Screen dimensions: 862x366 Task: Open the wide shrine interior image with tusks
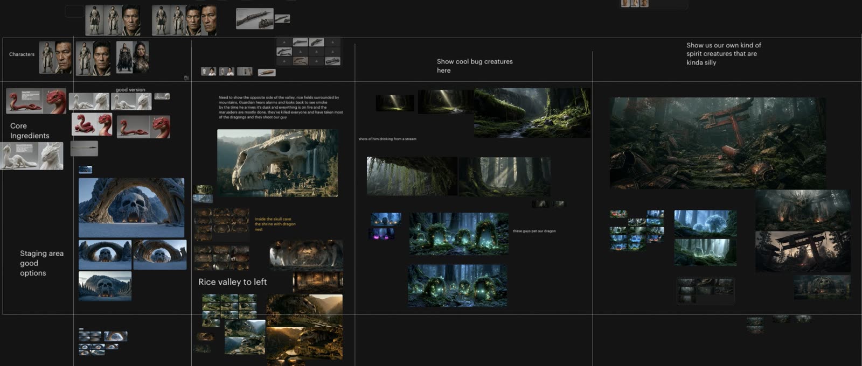306,255
